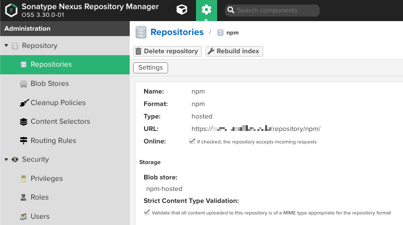Click the Users group icon

[x=24, y=217]
